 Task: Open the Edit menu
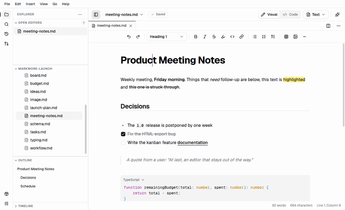tap(18, 4)
